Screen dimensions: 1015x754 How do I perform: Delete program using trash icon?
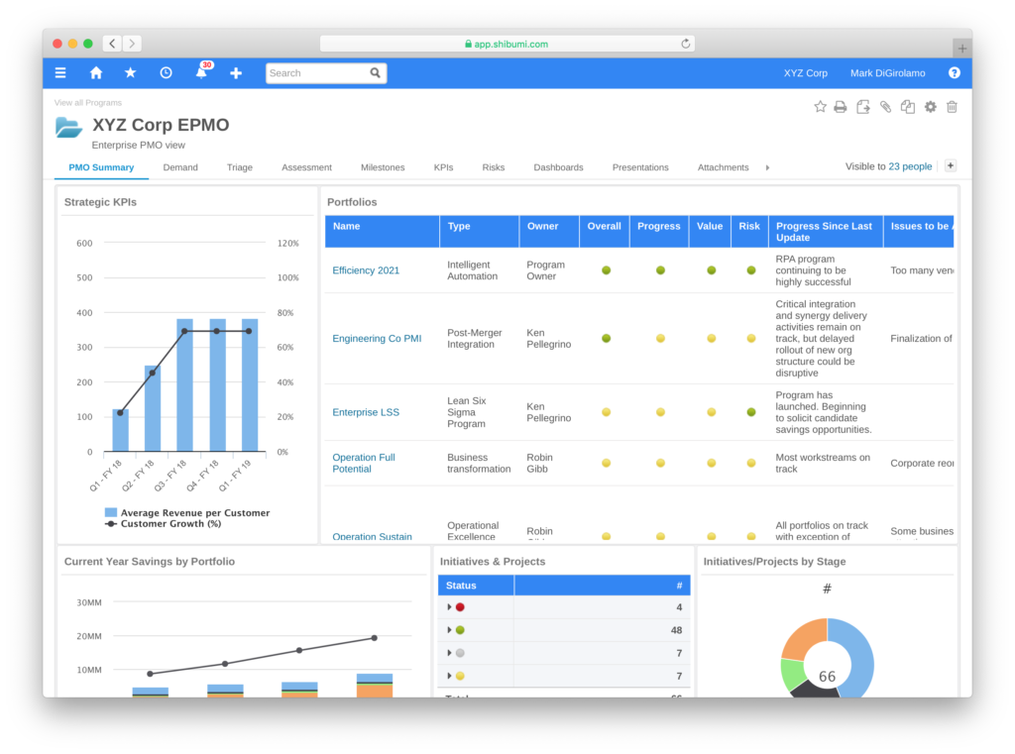tap(952, 107)
